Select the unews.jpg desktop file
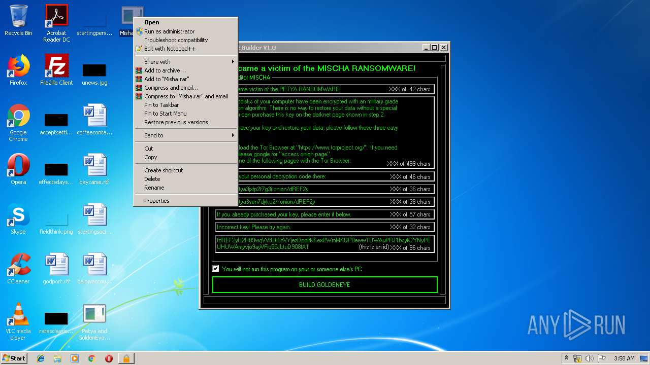The width and height of the screenshot is (650, 365). click(94, 74)
